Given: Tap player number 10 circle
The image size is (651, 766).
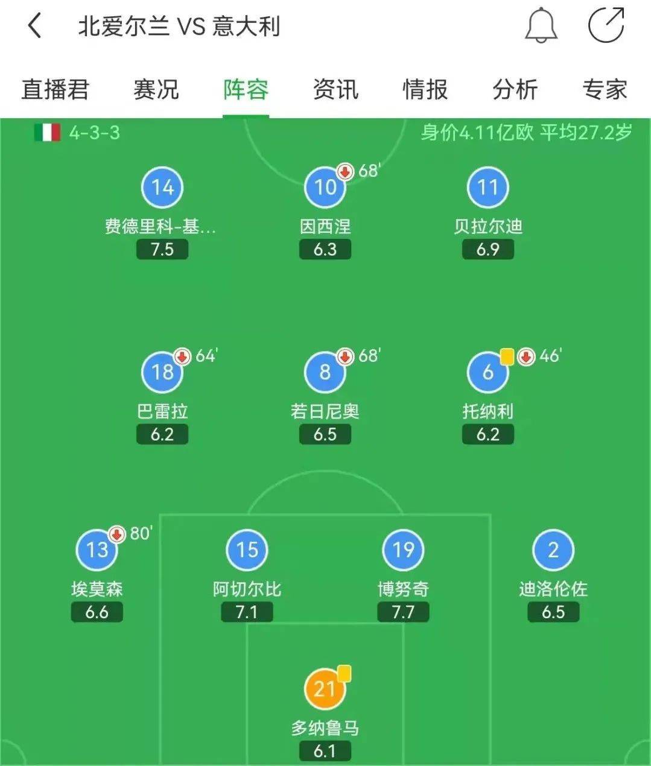Looking at the screenshot, I should pos(325,188).
